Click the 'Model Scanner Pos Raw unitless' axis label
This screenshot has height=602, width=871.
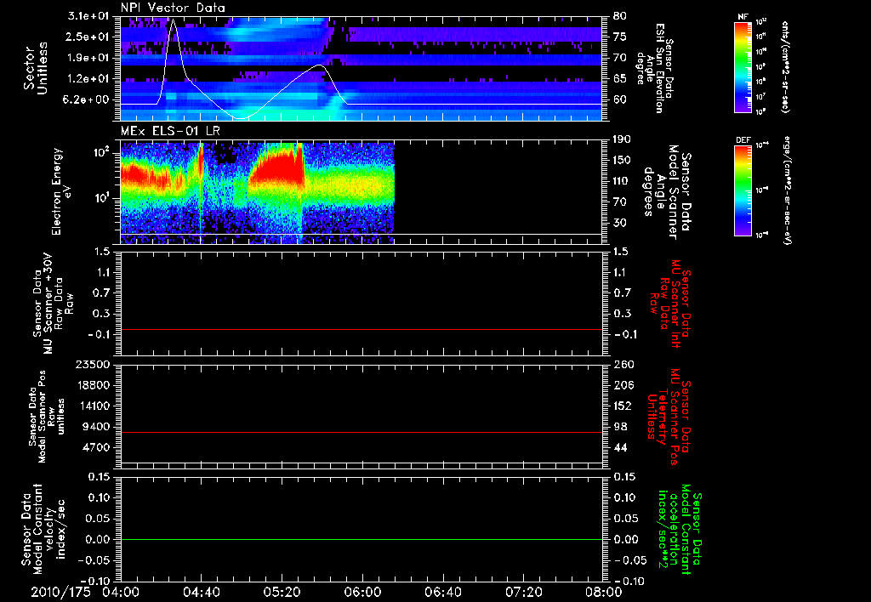point(47,417)
